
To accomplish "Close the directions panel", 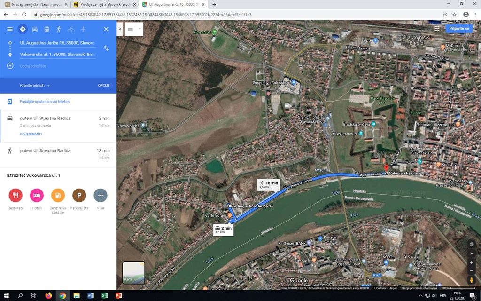I will pyautogui.click(x=106, y=29).
